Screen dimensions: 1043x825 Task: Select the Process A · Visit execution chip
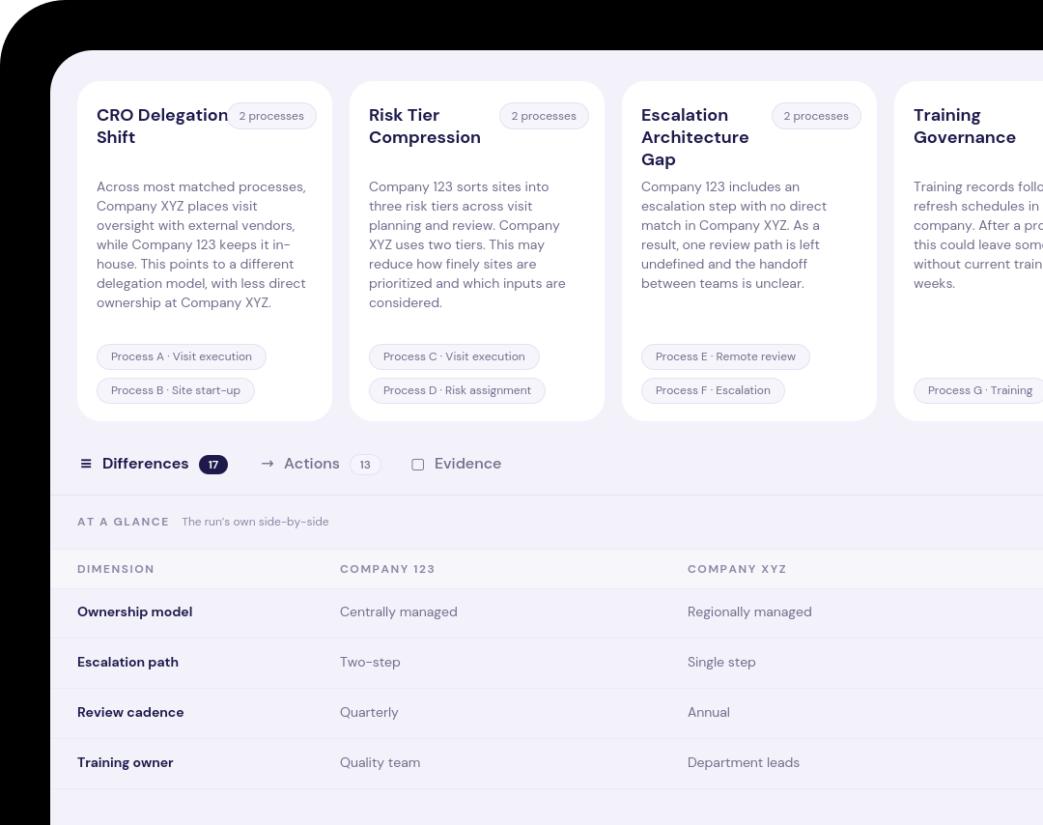coord(182,356)
